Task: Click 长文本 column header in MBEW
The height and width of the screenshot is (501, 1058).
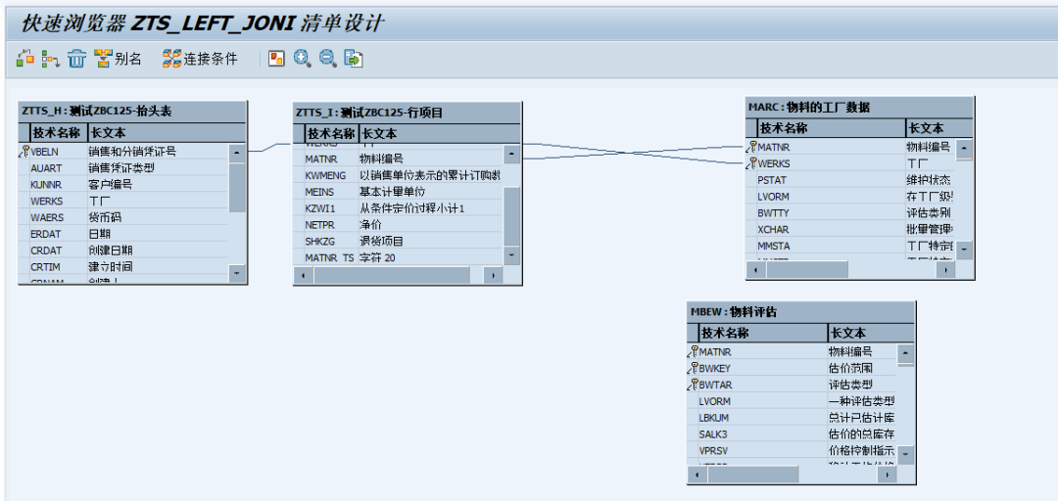Action: pyautogui.click(x=871, y=333)
